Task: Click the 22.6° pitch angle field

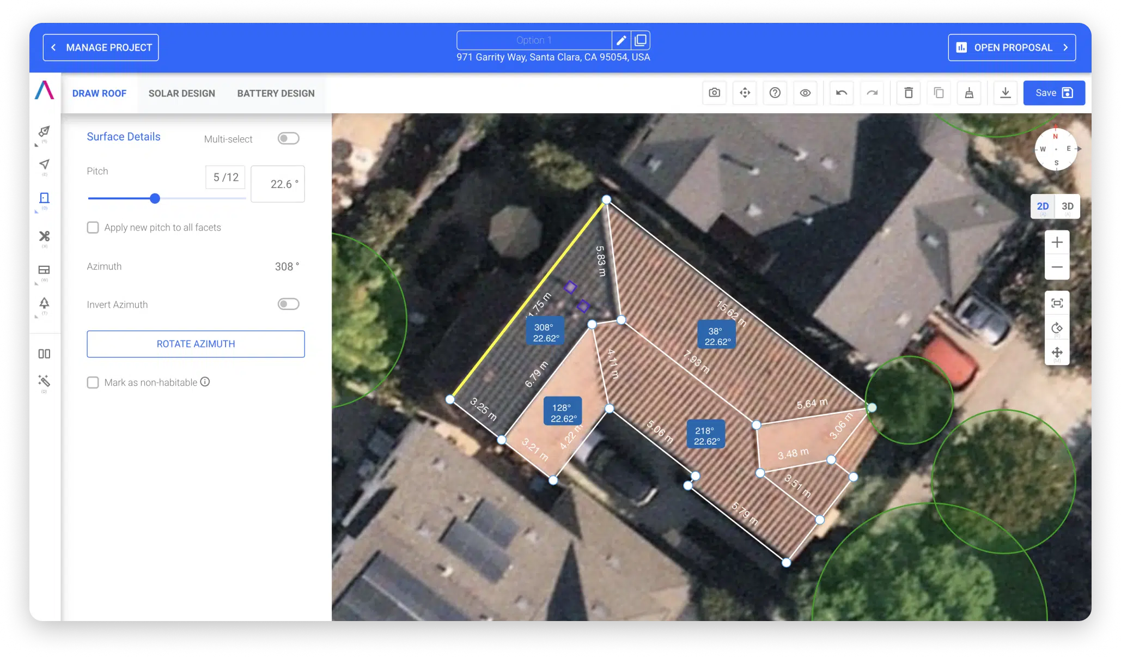Action: pyautogui.click(x=278, y=184)
